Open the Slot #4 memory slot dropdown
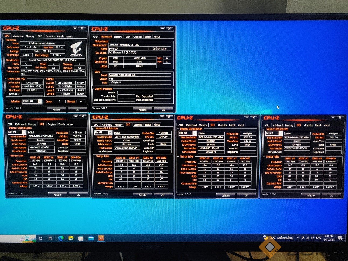 pyautogui.click(x=281, y=133)
